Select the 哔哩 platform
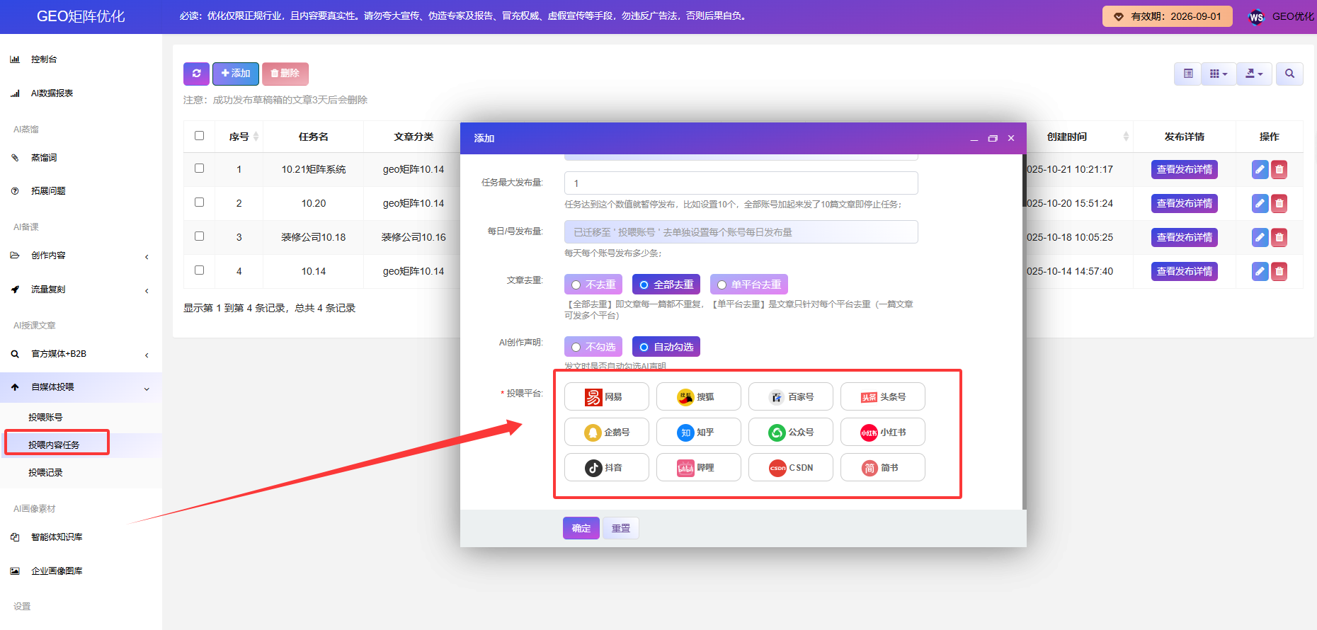 (699, 468)
